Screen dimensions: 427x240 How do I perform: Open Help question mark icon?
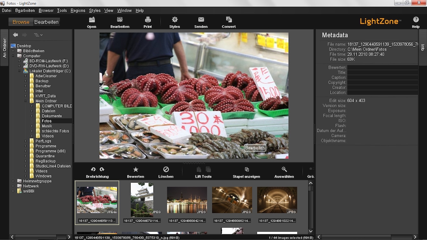[x=416, y=19]
